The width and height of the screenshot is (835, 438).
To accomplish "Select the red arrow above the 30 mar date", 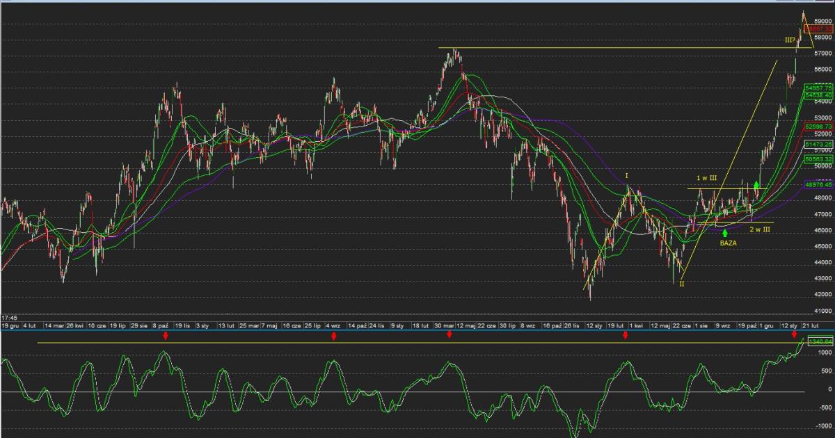I will pyautogui.click(x=450, y=335).
